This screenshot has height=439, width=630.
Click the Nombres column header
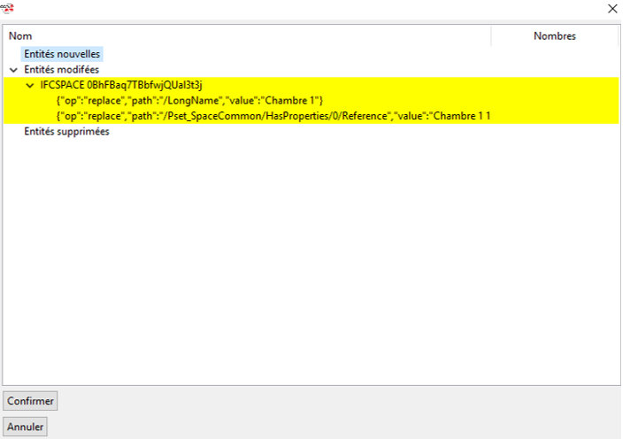(x=555, y=36)
